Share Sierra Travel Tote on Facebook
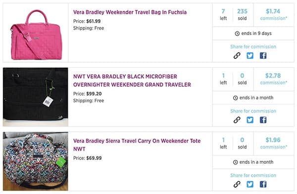 coord(263,184)
